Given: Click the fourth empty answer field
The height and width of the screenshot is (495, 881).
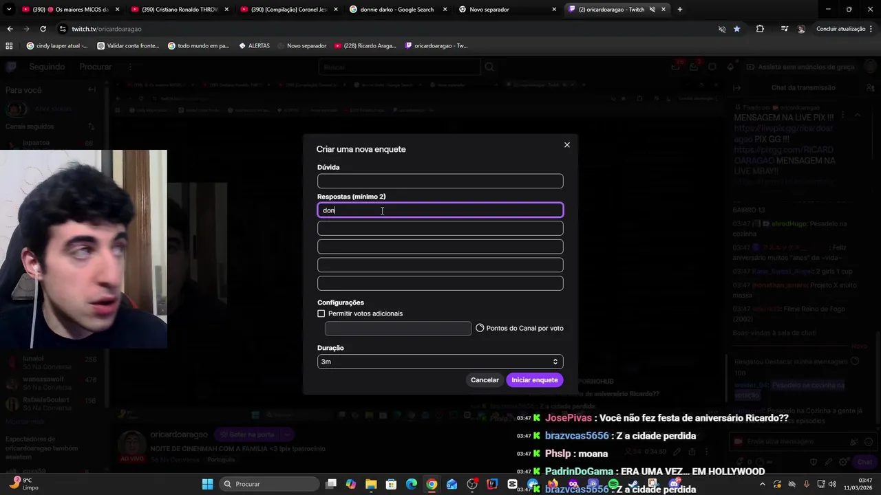Looking at the screenshot, I should 440,265.
